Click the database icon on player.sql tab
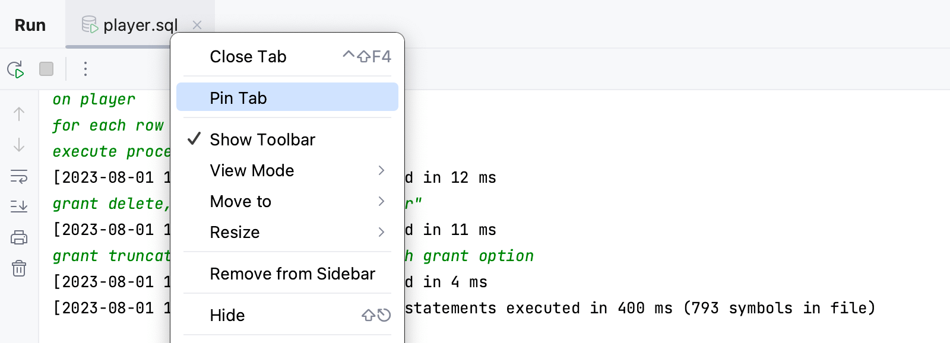Image resolution: width=950 pixels, height=343 pixels. tap(90, 25)
